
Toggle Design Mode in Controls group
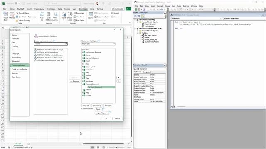[70, 17]
